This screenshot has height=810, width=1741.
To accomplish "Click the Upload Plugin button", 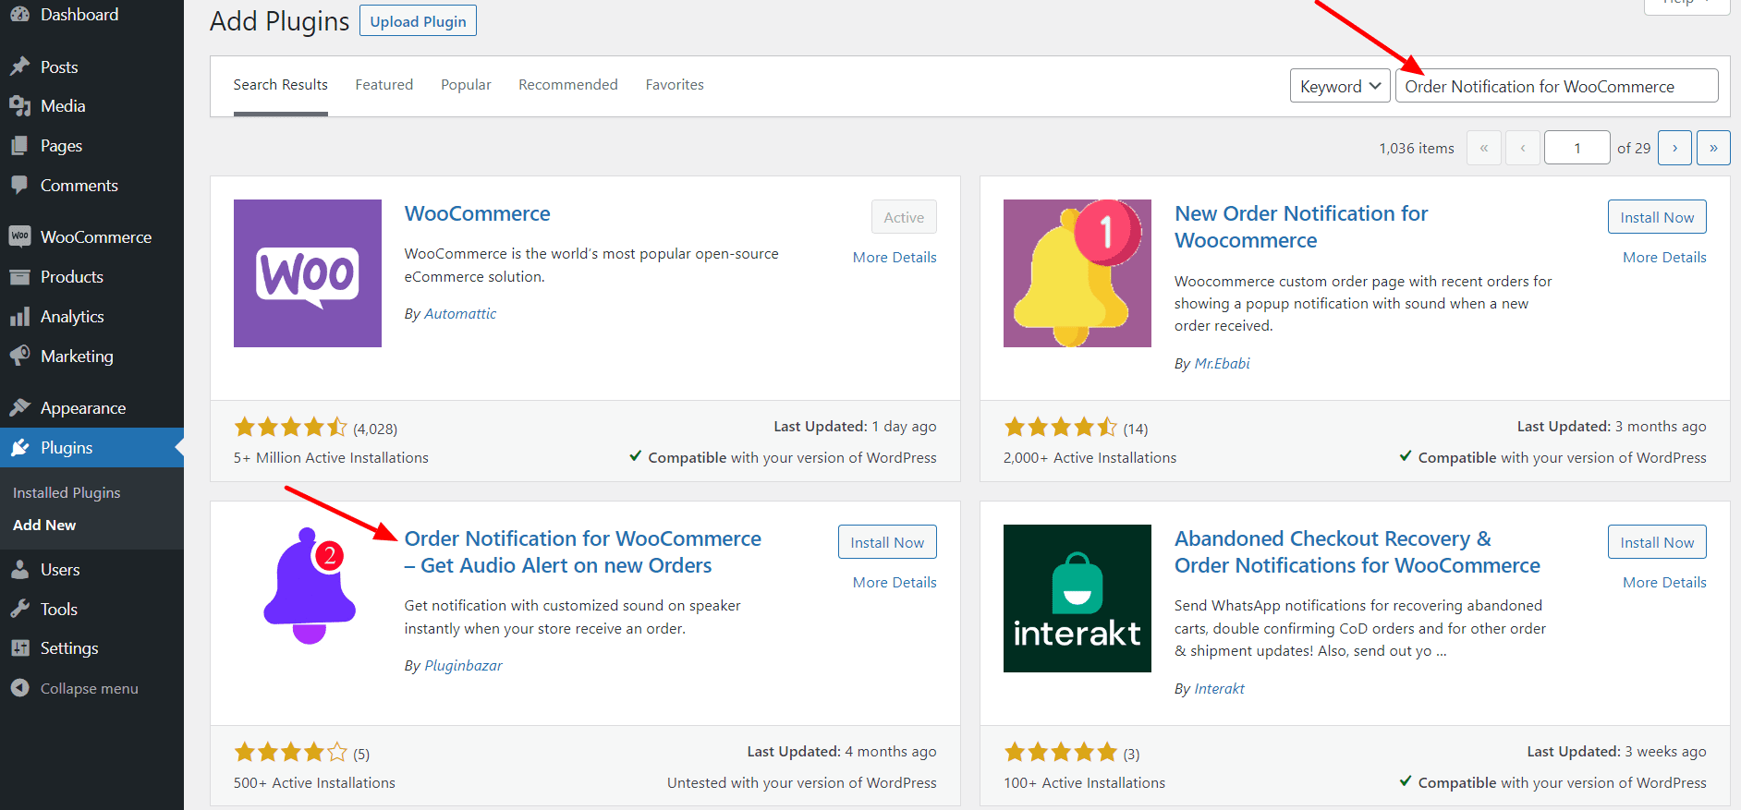I will tap(418, 21).
